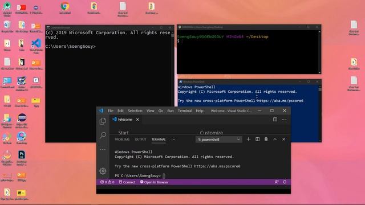365x205 pixels.
Task: Click the feedback icon in status bar
Action: click(276, 182)
